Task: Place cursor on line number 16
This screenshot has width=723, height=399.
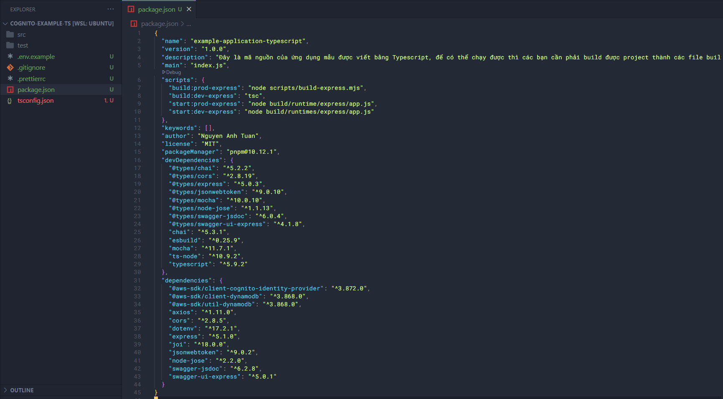Action: pyautogui.click(x=137, y=160)
